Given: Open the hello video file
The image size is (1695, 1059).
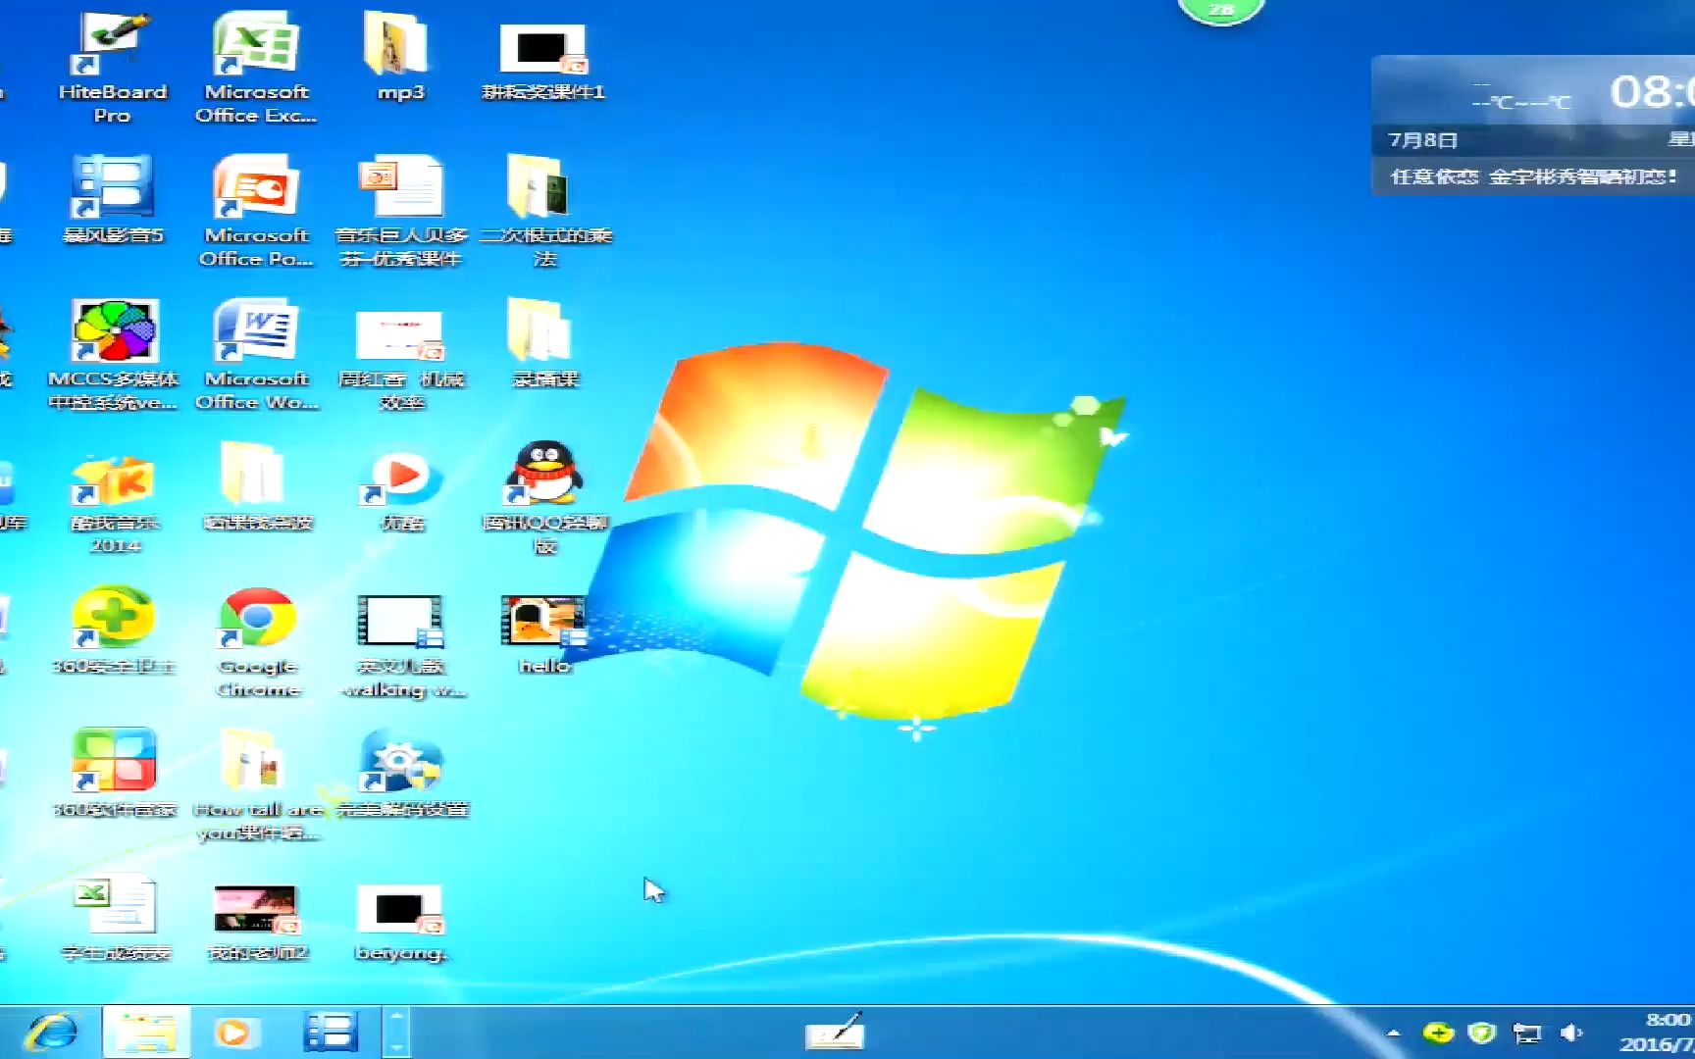Looking at the screenshot, I should point(543,633).
